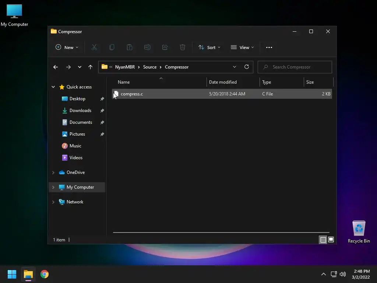Image resolution: width=377 pixels, height=283 pixels.
Task: Select OneDrive in navigation pane
Action: (x=76, y=172)
